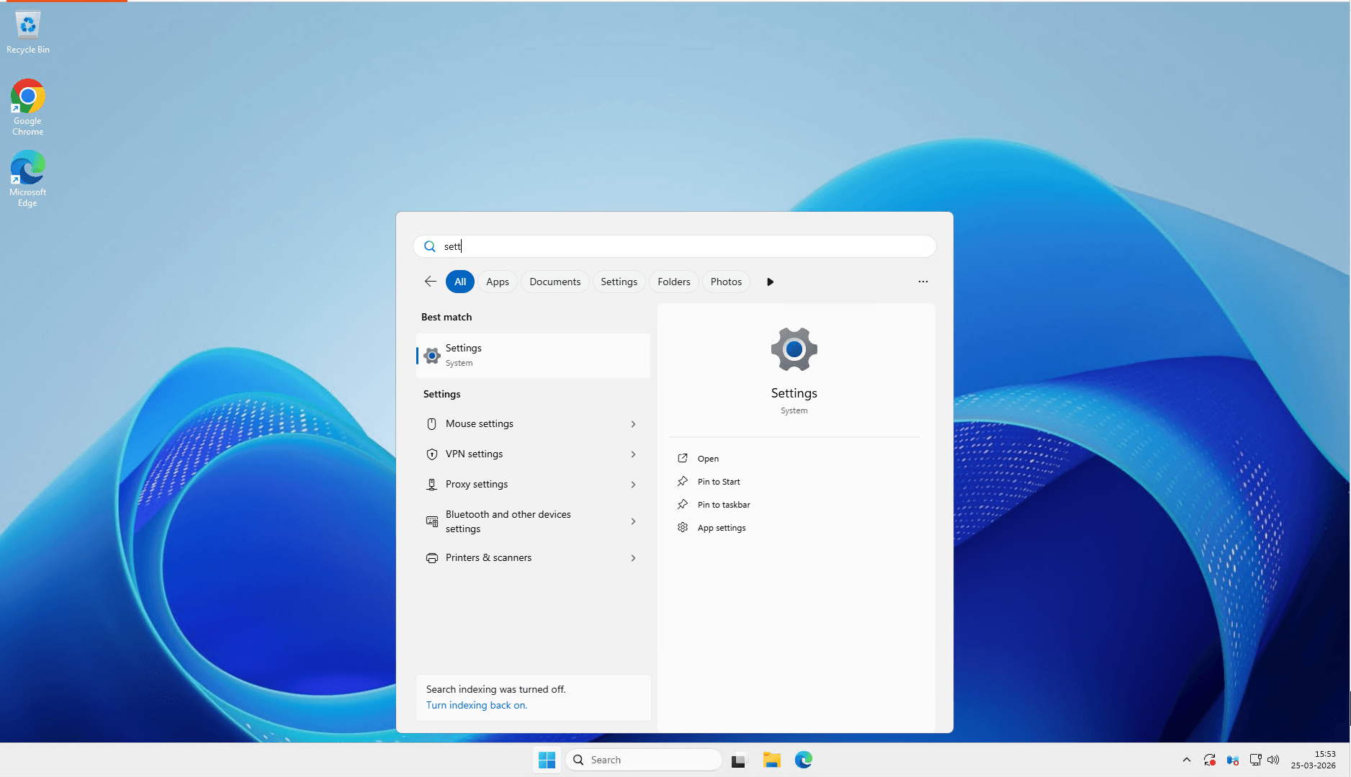Click the 'Settings' title in the preview pane
Screen dimensions: 1351x777
point(794,393)
